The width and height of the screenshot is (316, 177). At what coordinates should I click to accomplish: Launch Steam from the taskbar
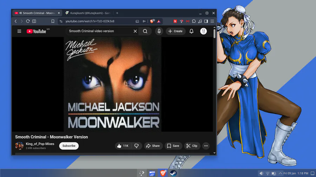click(173, 173)
